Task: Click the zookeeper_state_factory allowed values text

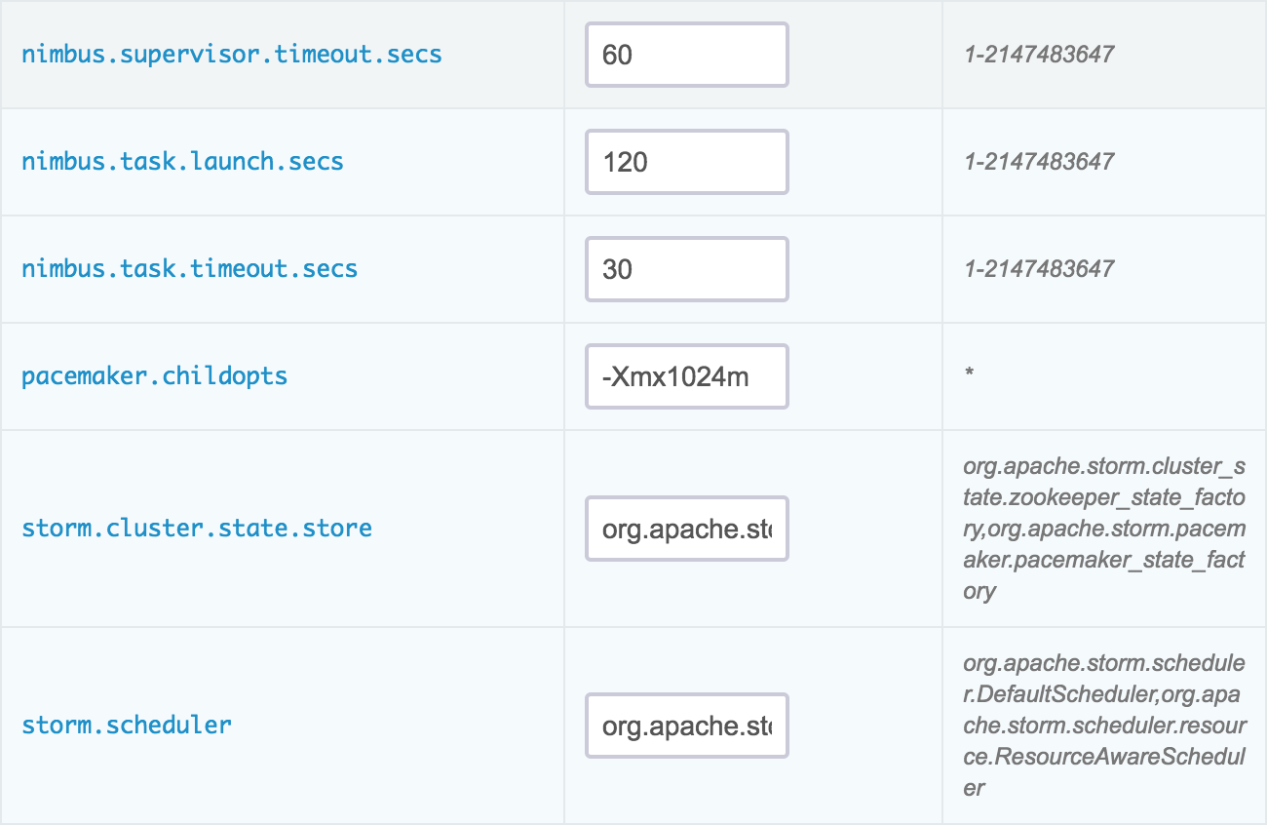Action: point(1103,529)
